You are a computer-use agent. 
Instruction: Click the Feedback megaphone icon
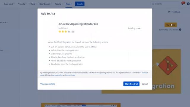point(169,12)
